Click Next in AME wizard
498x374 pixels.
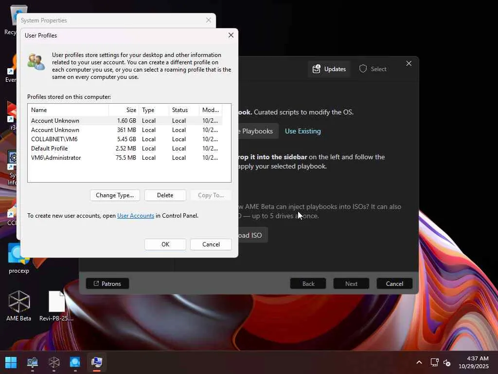(x=351, y=283)
